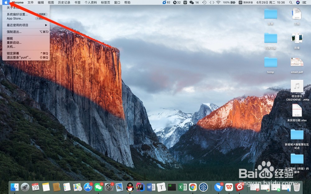Viewport: 311px width, 194px height.
Task: Open Notification Center list icon
Action: pos(304,2)
